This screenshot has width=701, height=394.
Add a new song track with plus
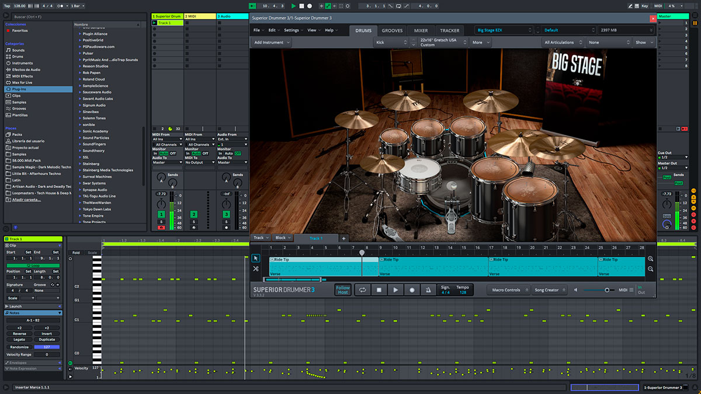343,238
